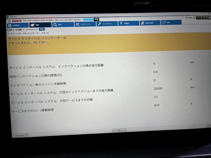Select the 650 h engine hours value
This screenshot has width=211, height=158.
tap(156, 105)
